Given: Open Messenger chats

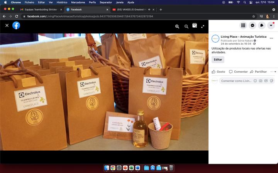Looking at the screenshot, I should (x=253, y=25).
